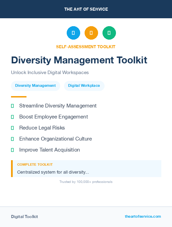Click the orange circle icon
The width and height of the screenshot is (172, 227).
pos(91,33)
